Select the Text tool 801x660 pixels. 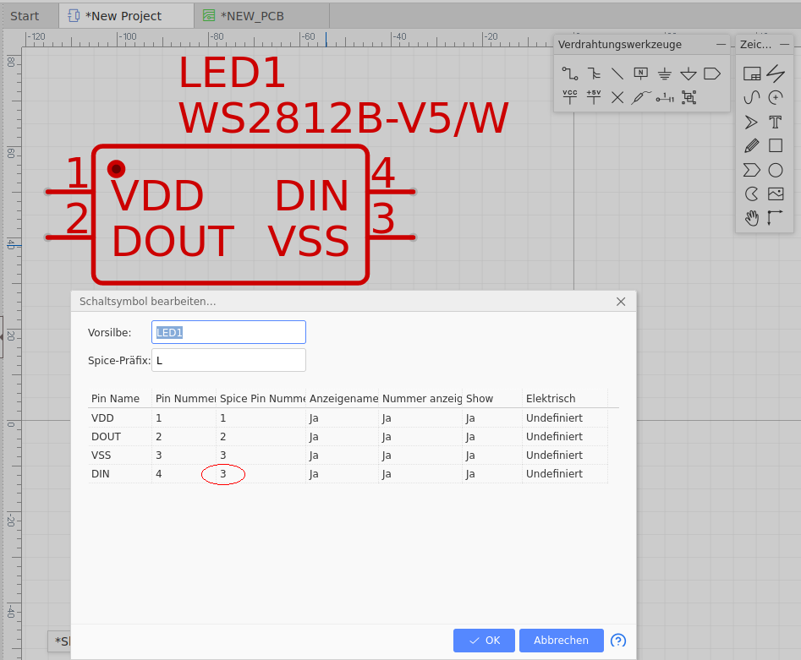pyautogui.click(x=776, y=122)
